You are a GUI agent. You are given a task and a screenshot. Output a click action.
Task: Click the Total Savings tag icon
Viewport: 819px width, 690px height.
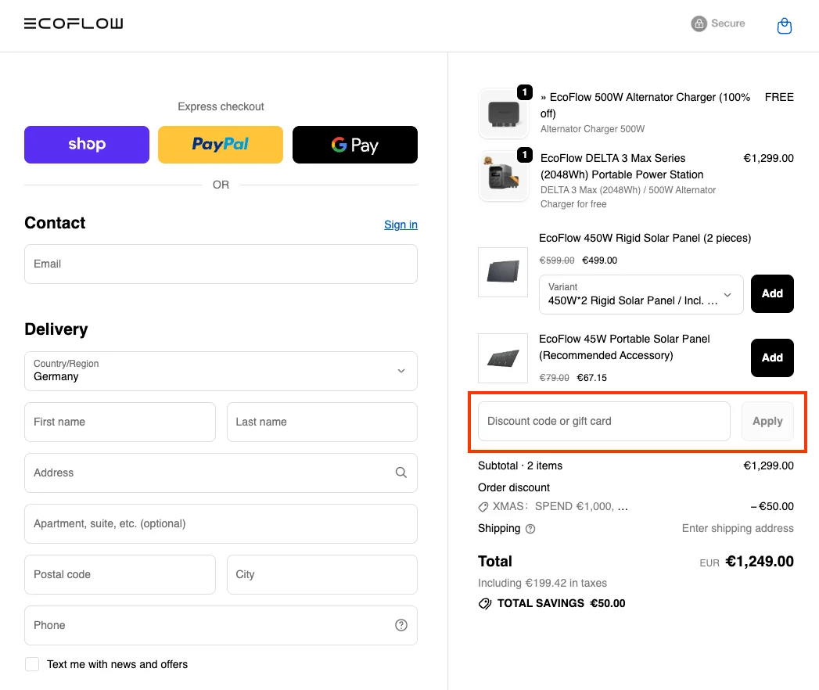click(485, 603)
